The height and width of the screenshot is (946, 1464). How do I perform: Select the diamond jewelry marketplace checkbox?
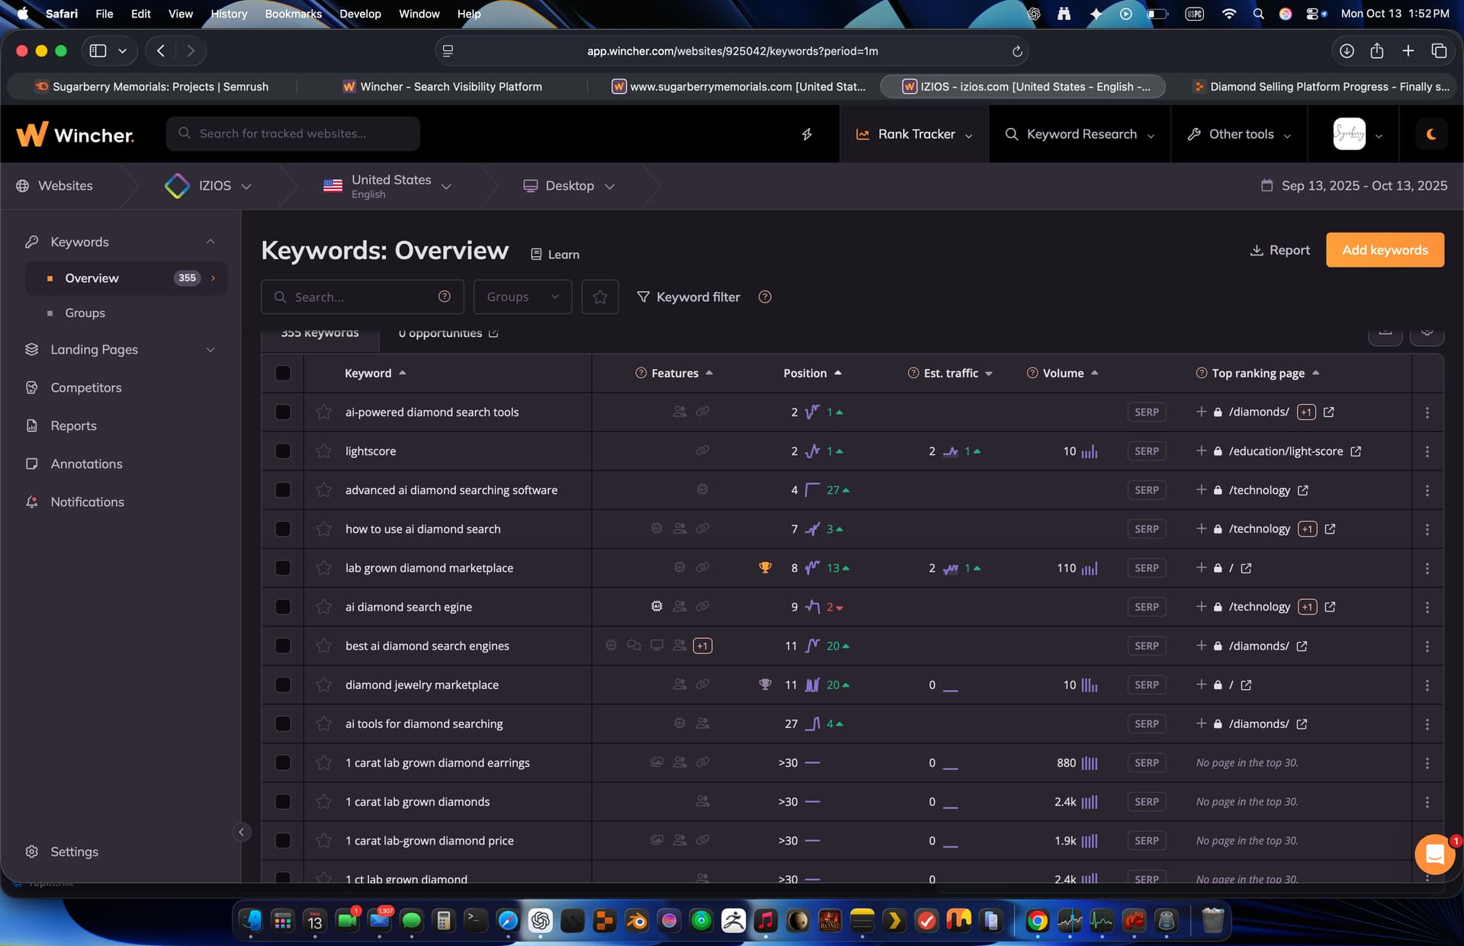click(283, 685)
